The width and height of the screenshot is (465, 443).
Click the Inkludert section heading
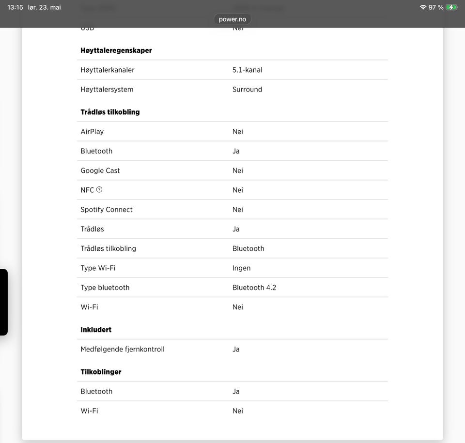pyautogui.click(x=96, y=330)
